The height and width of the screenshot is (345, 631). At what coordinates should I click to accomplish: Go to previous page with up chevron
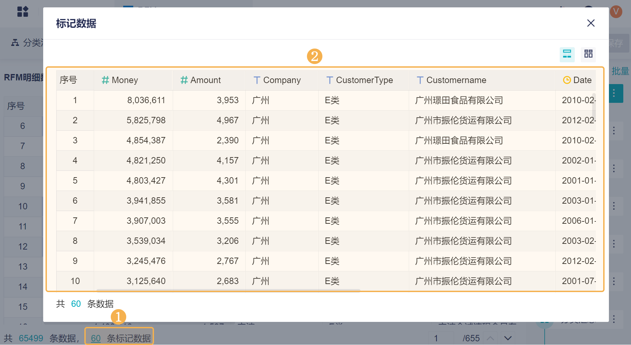coord(490,338)
